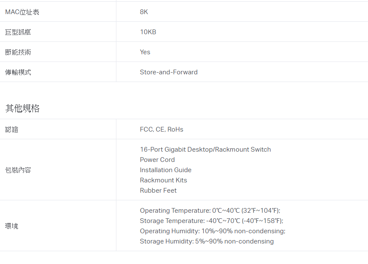Select the Operating Temperature line
368x264 pixels.
point(210,211)
